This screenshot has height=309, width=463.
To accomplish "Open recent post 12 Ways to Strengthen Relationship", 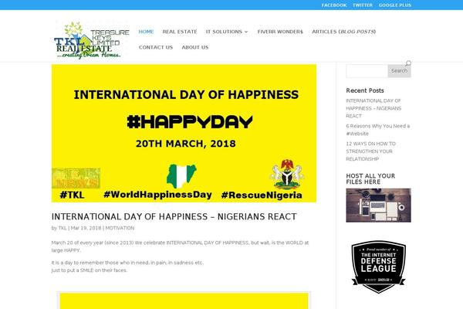I will point(371,151).
